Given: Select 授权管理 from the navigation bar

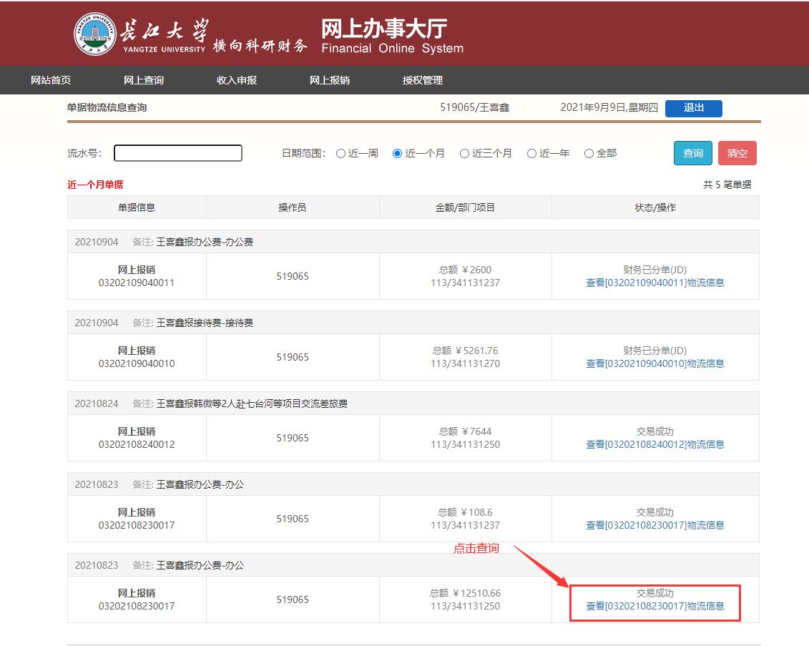Looking at the screenshot, I should pos(423,80).
